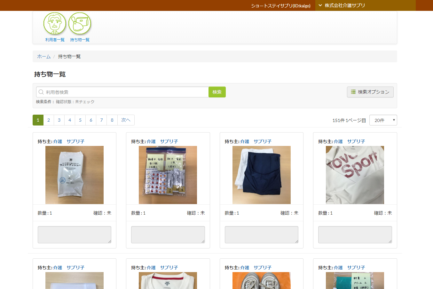Click the memo textarea under Sport sweatshirt item
This screenshot has height=289, width=433.
tap(355, 235)
